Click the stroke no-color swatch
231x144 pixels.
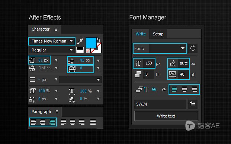click(98, 50)
